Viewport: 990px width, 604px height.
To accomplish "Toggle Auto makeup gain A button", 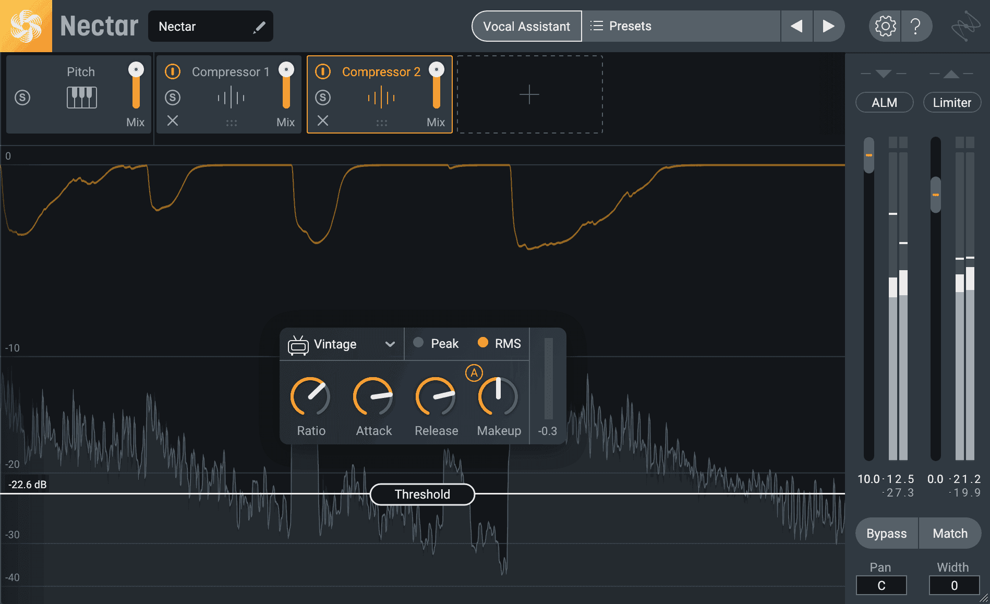I will [474, 373].
